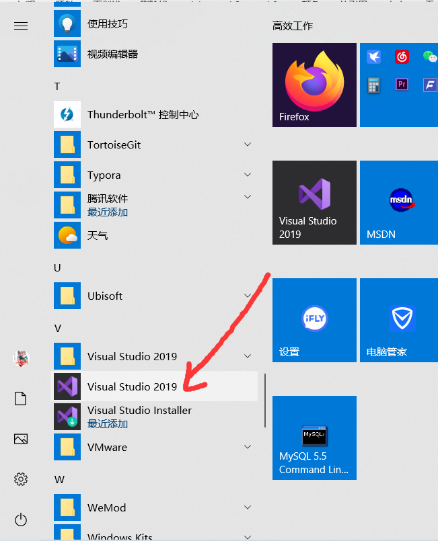Open the 电脑管家 tile
Viewport: 438px width, 541px height.
coord(399,320)
